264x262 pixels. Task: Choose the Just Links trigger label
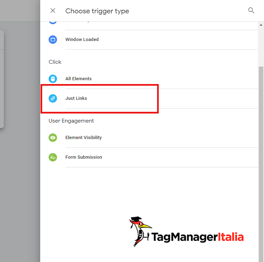pyautogui.click(x=76, y=98)
